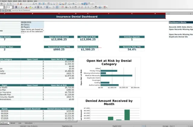Click the Pivot Table icon

66,4
